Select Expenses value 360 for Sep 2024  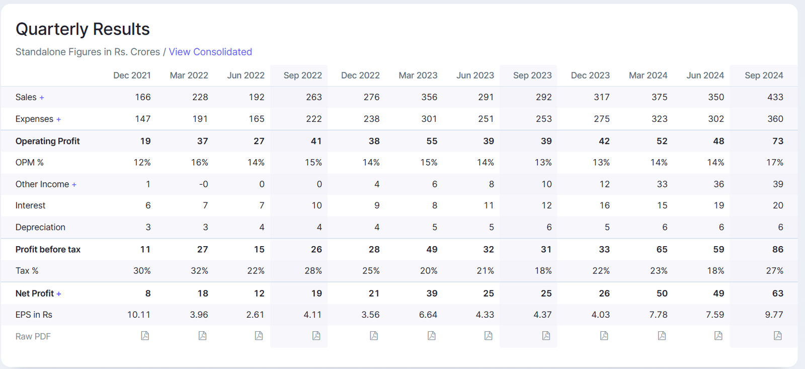(775, 119)
